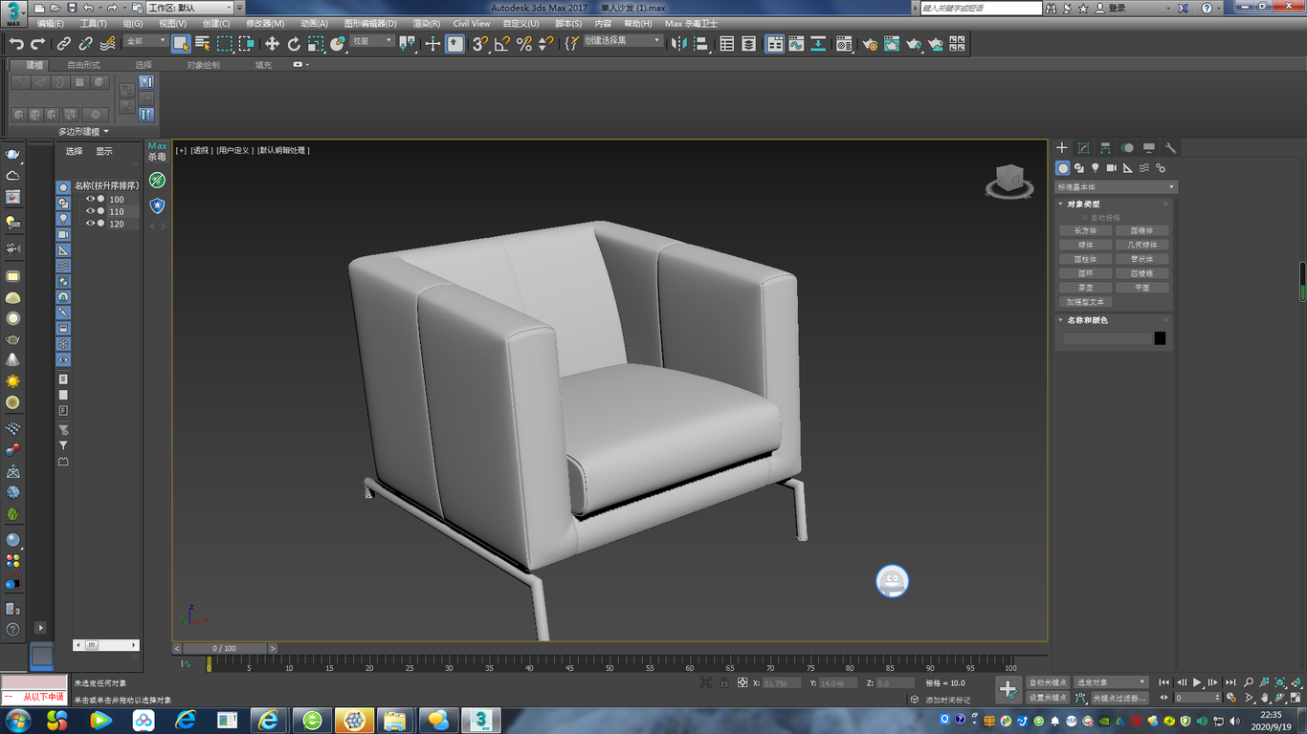Screen dimensions: 1307x734
Task: Click the Mirror tool icon
Action: tap(679, 44)
